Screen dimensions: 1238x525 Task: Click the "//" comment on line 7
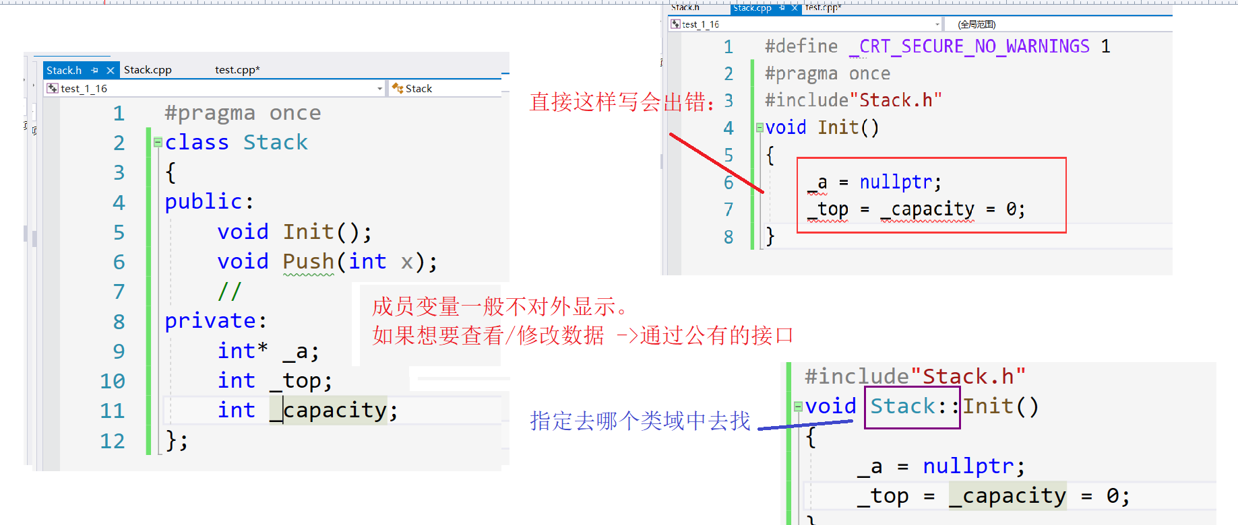click(229, 291)
